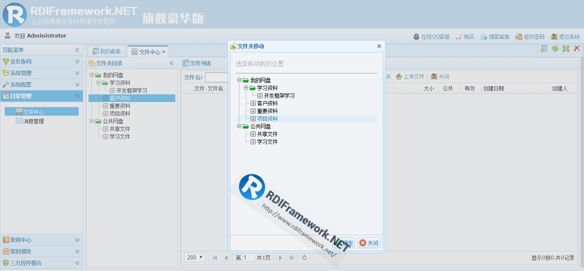The width and height of the screenshot is (584, 271).
Task: Select 客户资料 in folder directory panel
Action: (x=132, y=98)
